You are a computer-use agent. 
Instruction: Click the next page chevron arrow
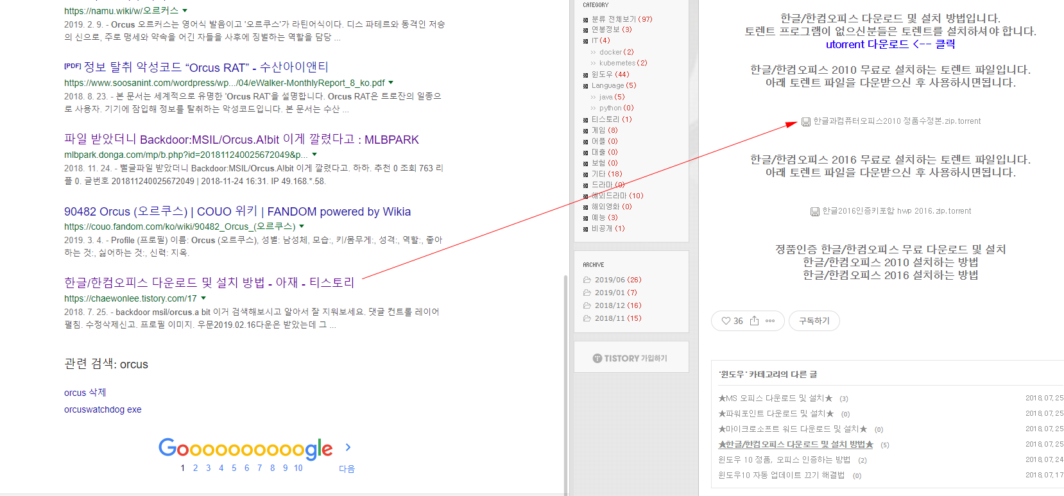[348, 447]
